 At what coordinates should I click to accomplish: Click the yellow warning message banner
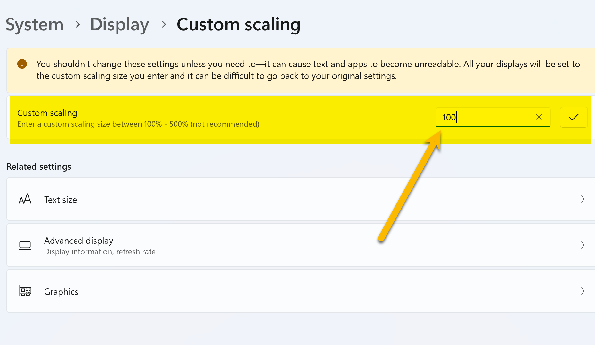click(x=288, y=70)
